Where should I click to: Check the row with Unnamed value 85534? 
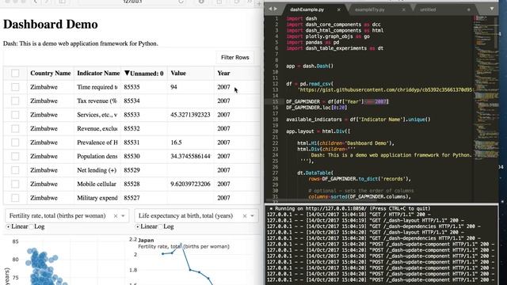click(x=15, y=101)
